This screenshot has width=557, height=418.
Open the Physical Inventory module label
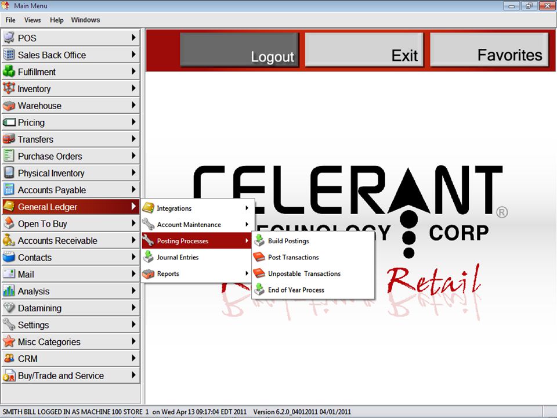(x=51, y=173)
